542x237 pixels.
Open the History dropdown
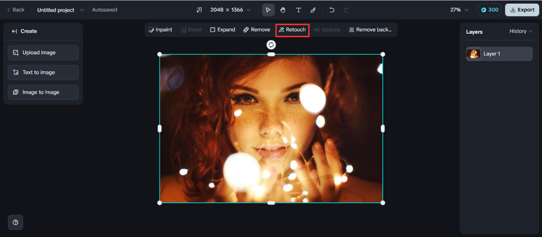coord(521,31)
